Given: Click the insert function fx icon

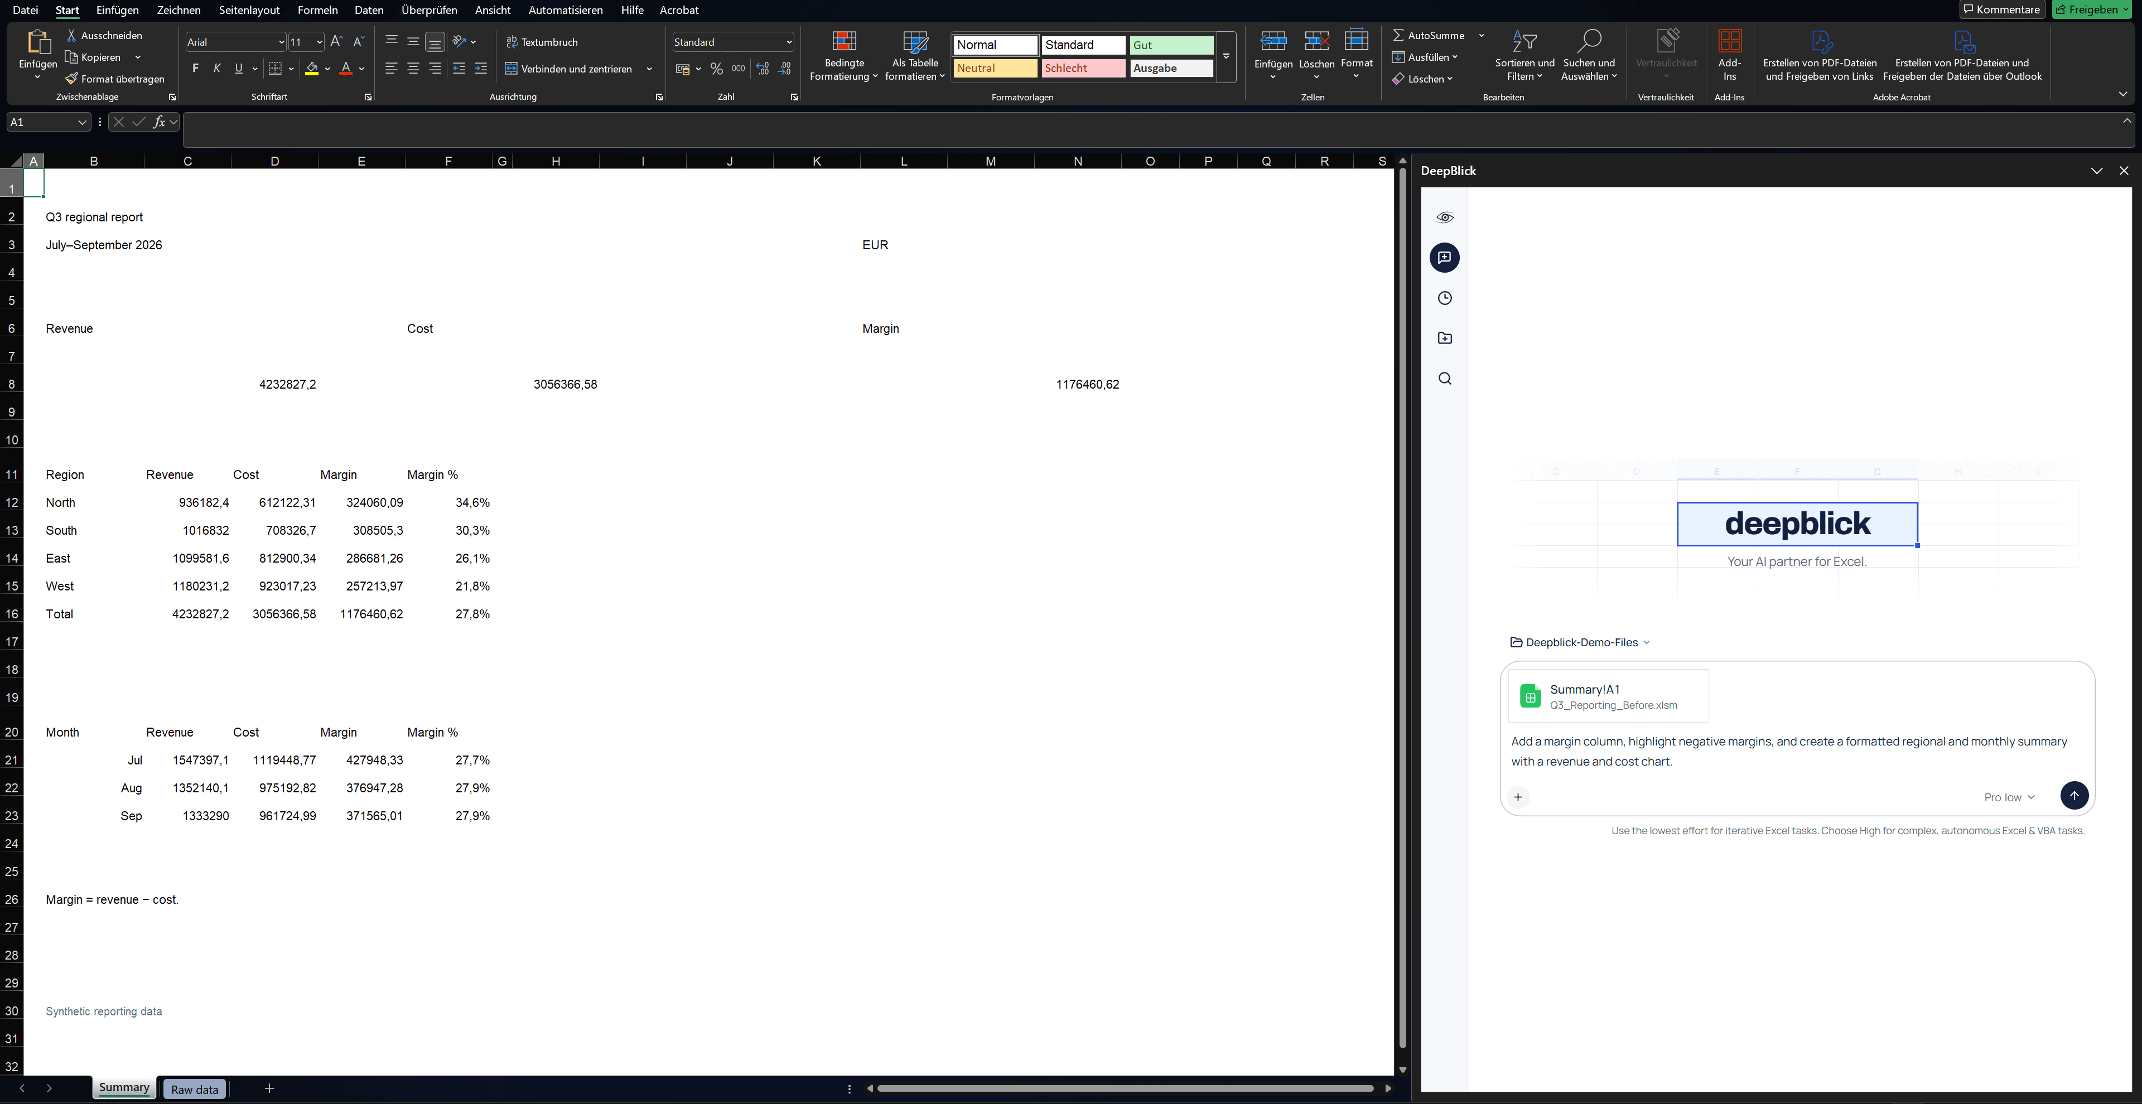Looking at the screenshot, I should (x=159, y=122).
